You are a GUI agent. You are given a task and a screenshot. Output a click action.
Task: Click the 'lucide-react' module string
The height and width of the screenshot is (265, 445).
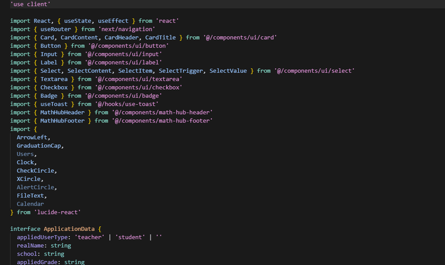(57, 212)
